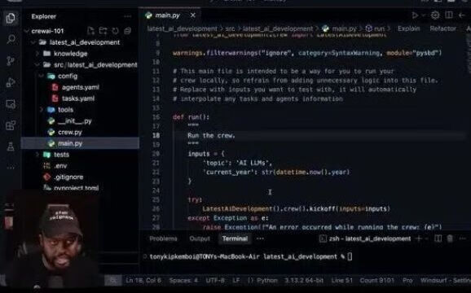Open the Extensions view

pyautogui.click(x=11, y=125)
